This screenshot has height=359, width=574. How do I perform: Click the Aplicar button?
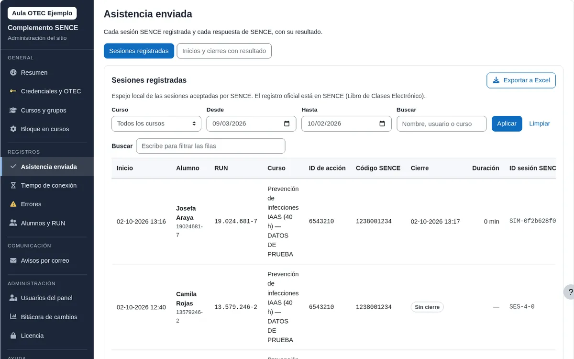point(507,123)
